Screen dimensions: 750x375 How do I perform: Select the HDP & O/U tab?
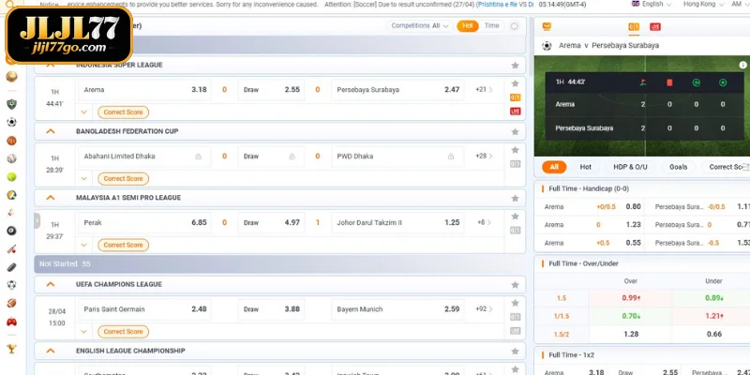(x=630, y=167)
